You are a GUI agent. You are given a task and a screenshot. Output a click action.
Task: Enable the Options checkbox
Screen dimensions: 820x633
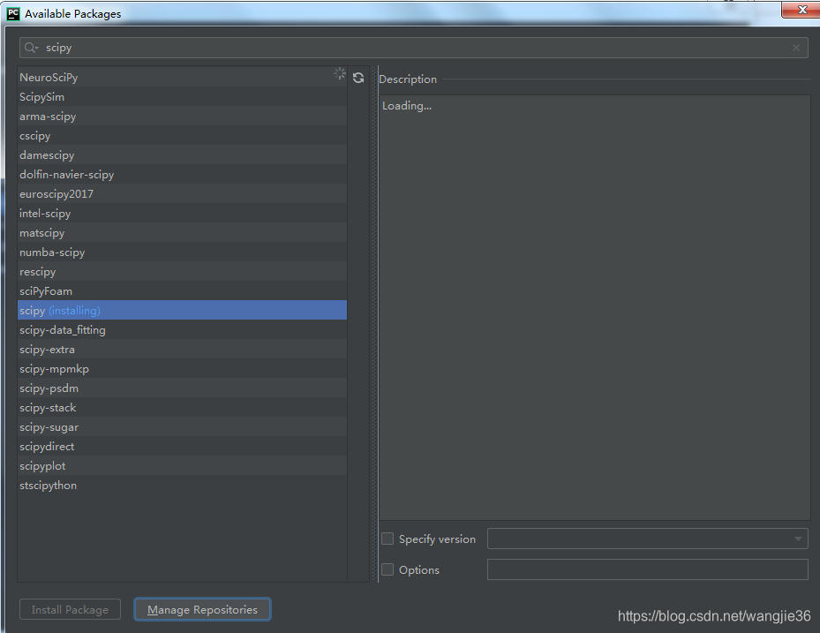pos(387,569)
